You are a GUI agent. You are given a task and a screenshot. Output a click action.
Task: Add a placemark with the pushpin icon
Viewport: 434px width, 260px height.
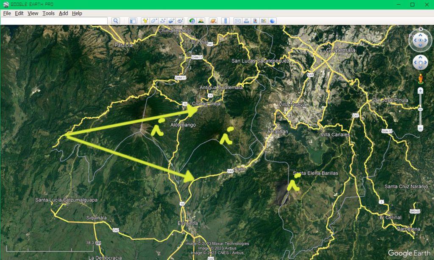click(x=145, y=21)
